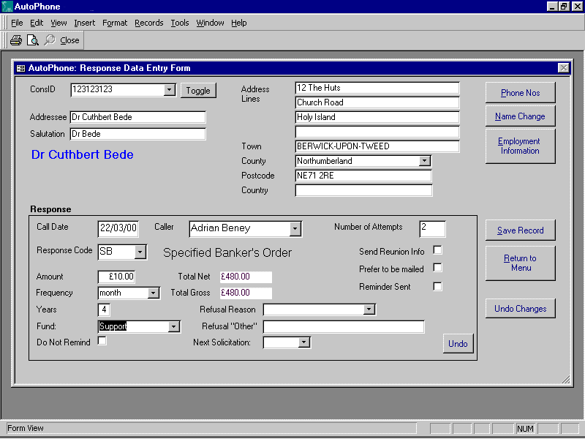Screen dimensions: 585x439
Task: Click Close on the toolbar
Action: click(x=69, y=40)
